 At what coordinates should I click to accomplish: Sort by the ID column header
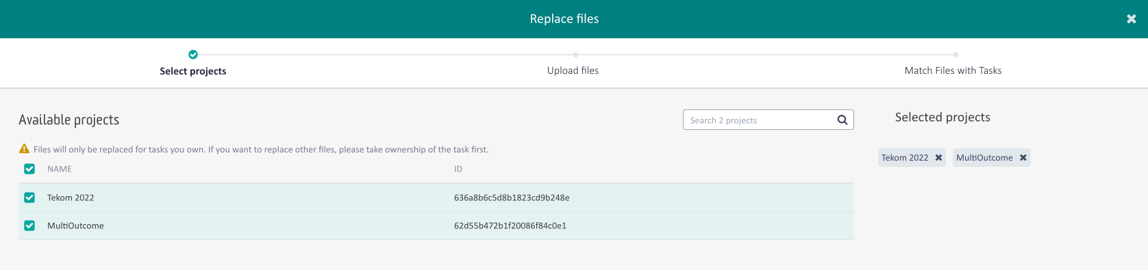click(x=458, y=169)
